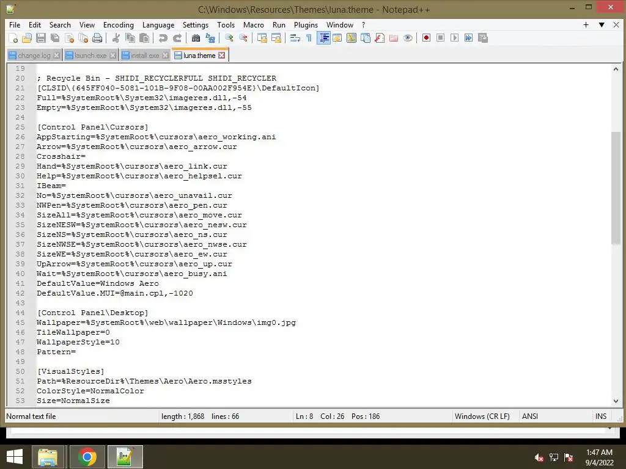The width and height of the screenshot is (626, 469).
Task: Open Find with the binoculars icon
Action: point(196,38)
